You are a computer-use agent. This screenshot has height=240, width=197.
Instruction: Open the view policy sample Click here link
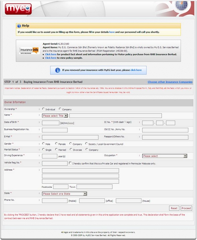tap(51, 58)
